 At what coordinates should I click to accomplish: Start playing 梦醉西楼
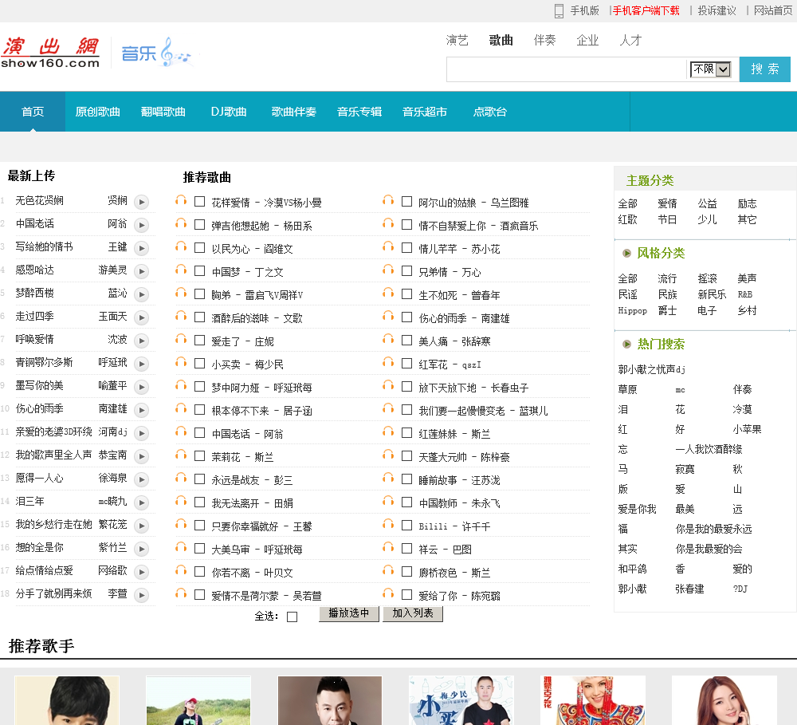click(x=141, y=294)
